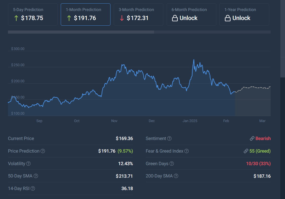Screen dimensions: 285x199
Task: Click green up arrow beside $178.75
Action: click(x=16, y=18)
